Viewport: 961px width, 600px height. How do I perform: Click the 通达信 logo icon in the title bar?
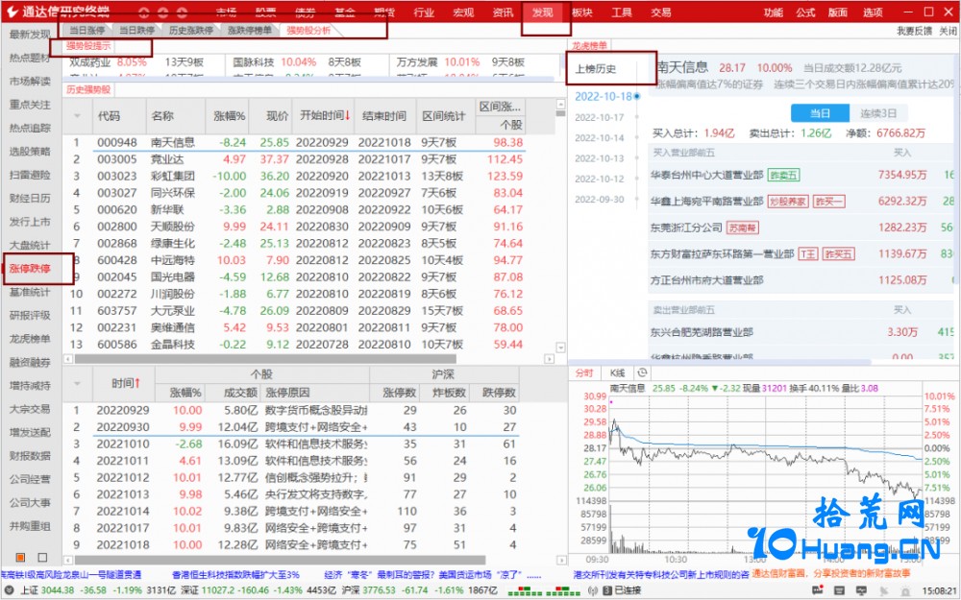12,12
